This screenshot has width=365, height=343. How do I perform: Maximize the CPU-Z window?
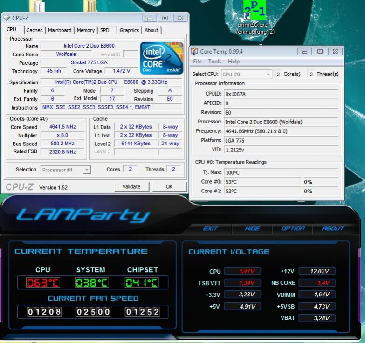point(165,18)
